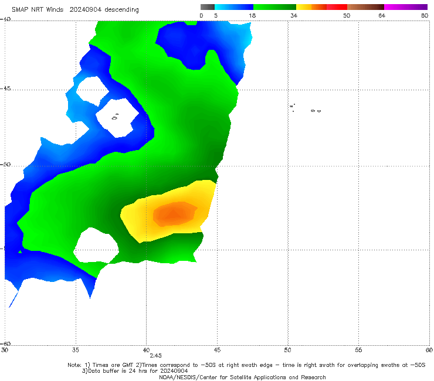Click the small island cluster near longitude 50
434x381 pixels.
coord(292,107)
